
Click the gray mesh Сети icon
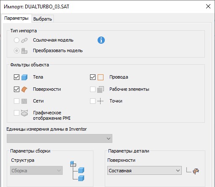click(x=24, y=101)
